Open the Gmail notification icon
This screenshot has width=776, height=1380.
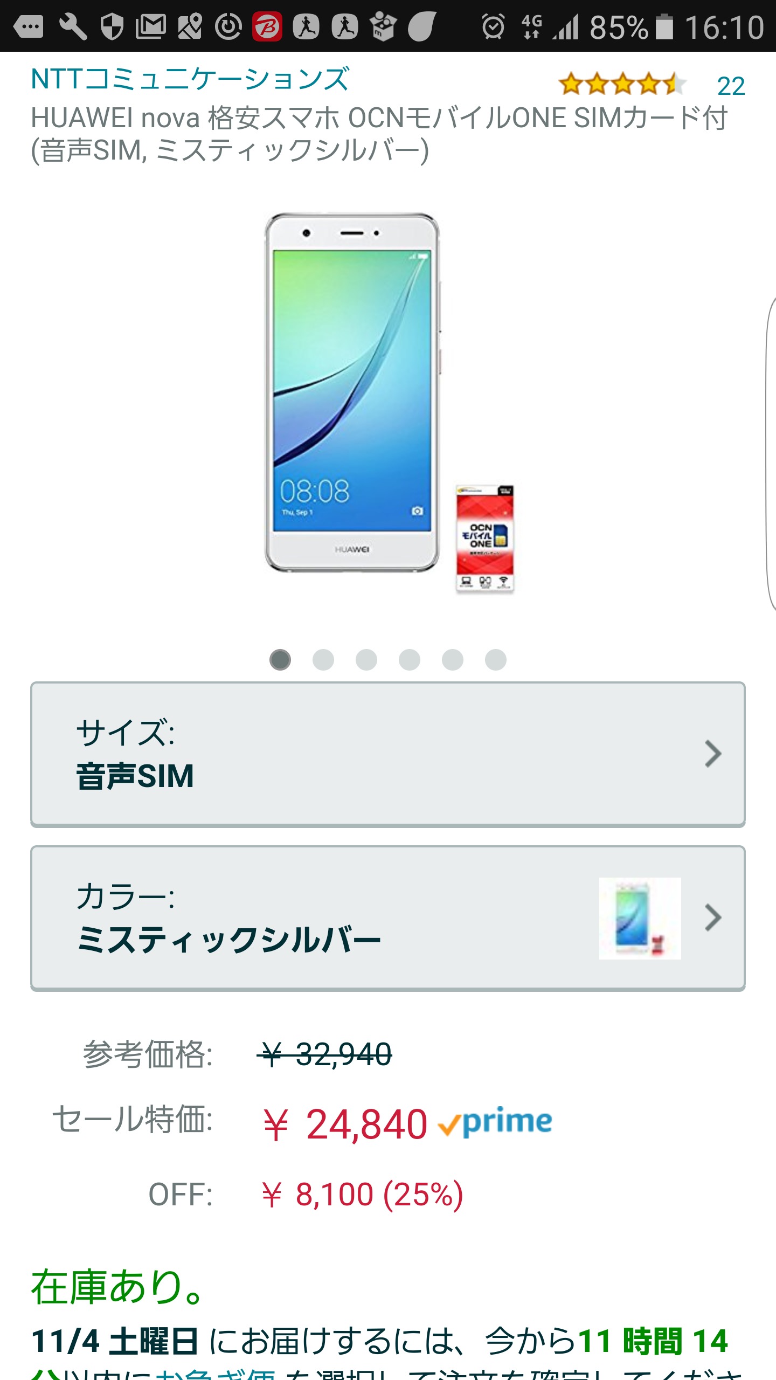[150, 27]
